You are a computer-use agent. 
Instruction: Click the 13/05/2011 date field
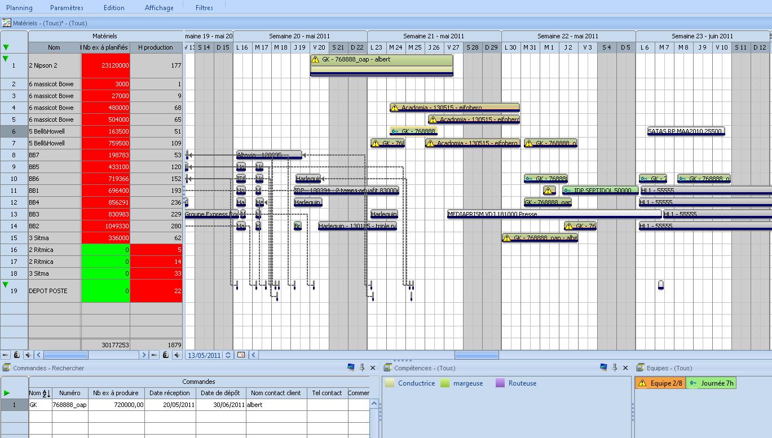coord(204,355)
